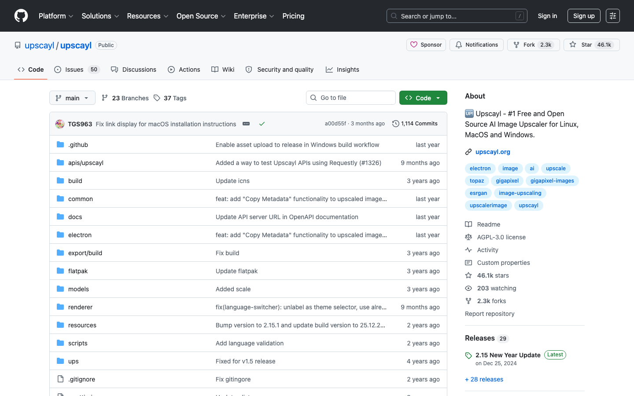Select the electron topic tag
Viewport: 634px width, 396px height.
click(x=480, y=169)
